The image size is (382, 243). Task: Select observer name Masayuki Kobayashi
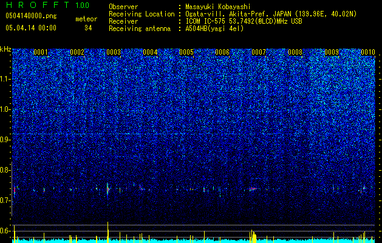click(218, 7)
